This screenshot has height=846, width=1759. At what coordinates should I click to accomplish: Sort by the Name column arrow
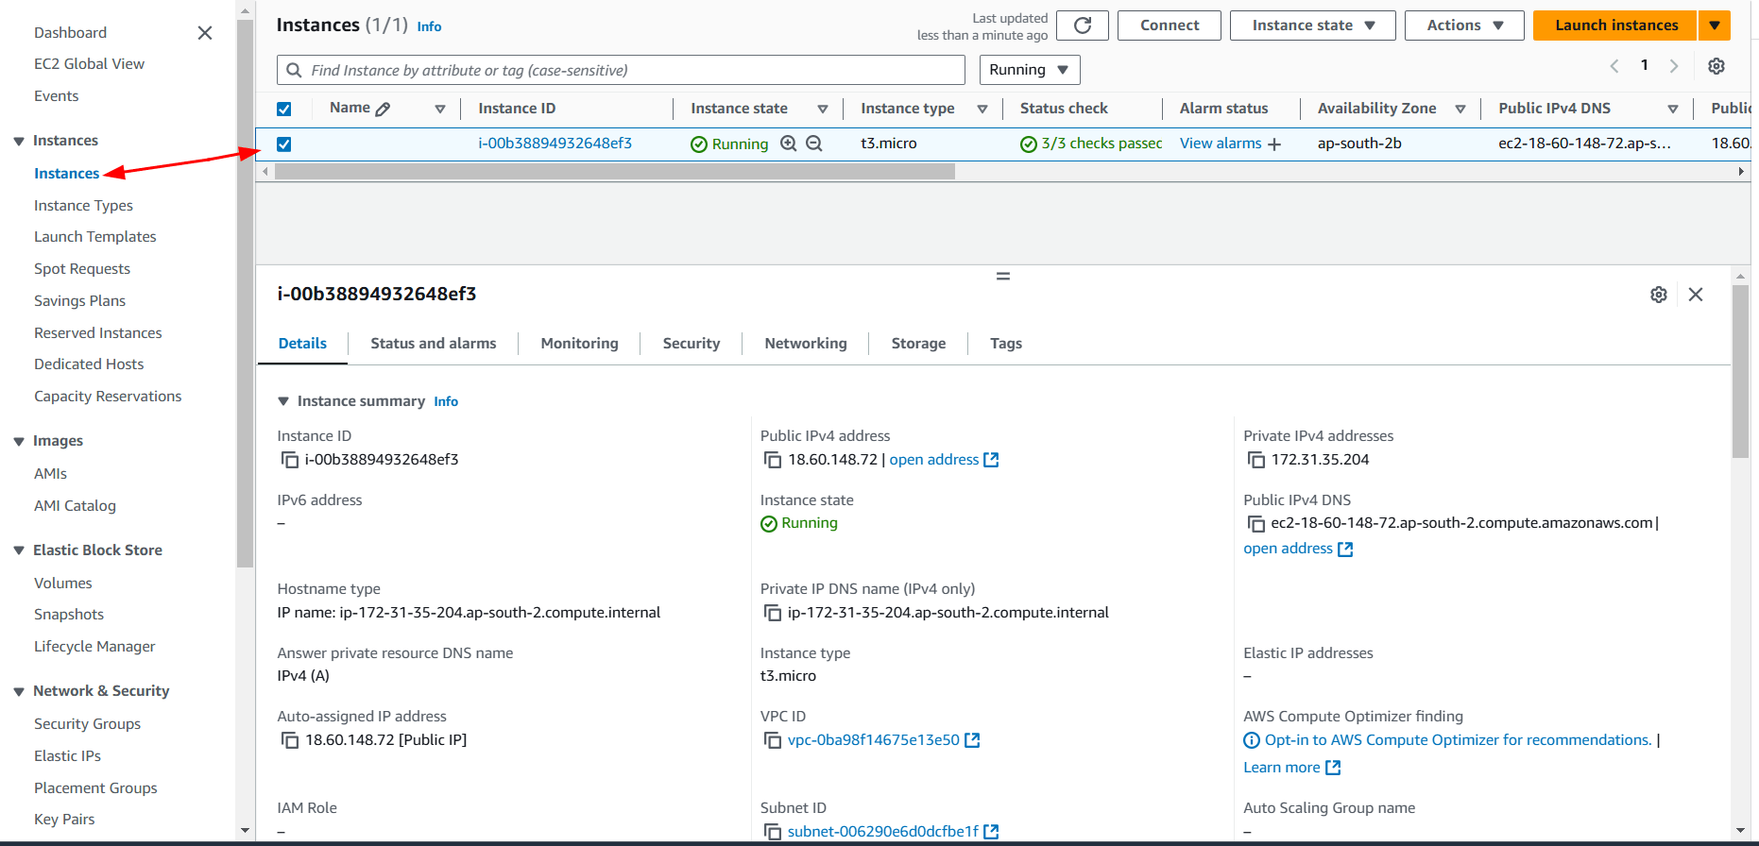click(440, 110)
